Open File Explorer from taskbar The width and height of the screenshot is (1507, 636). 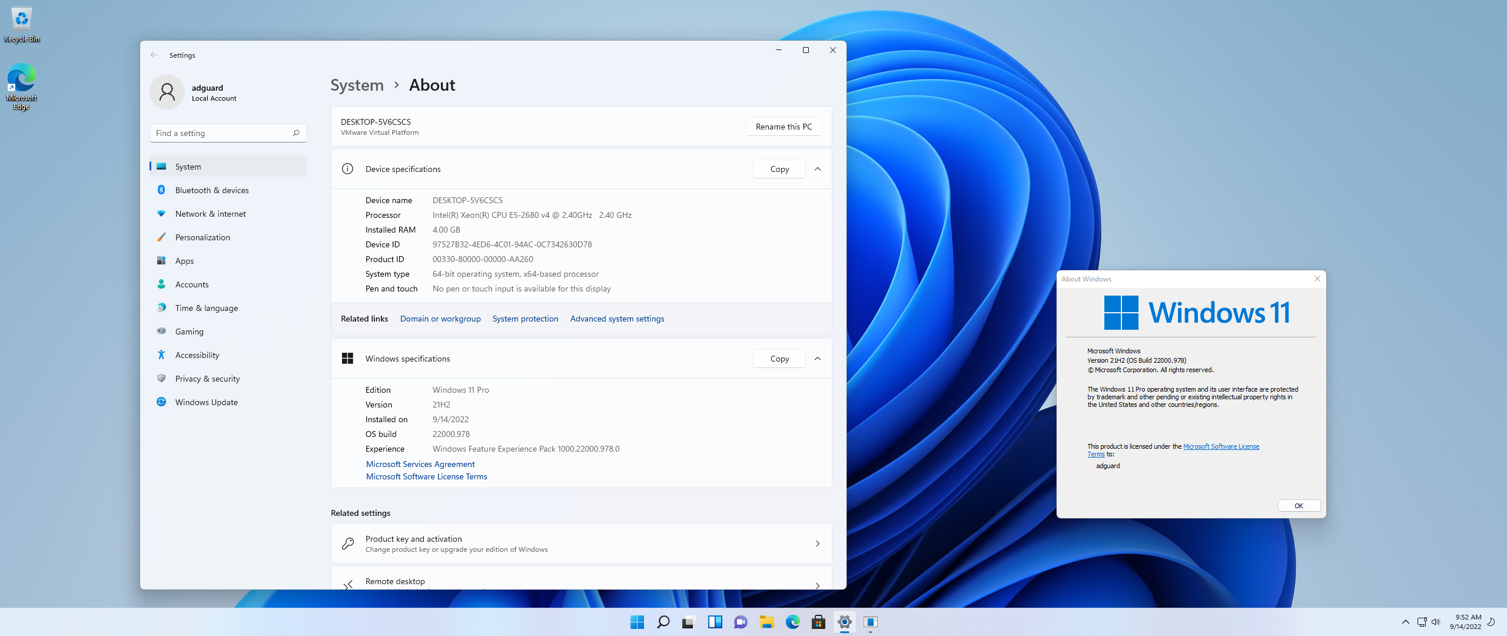766,622
